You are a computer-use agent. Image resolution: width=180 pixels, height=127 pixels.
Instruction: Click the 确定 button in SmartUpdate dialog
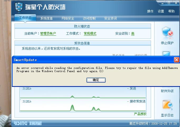coord(96,80)
